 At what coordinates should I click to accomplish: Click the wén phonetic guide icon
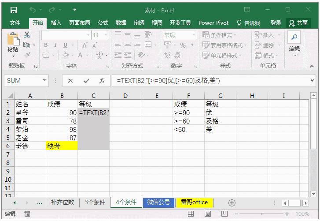tap(99, 55)
